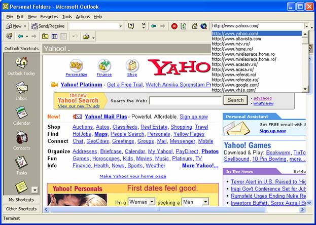Click the web toolbar Forward arrow
The image size is (316, 225).
[x=163, y=26]
